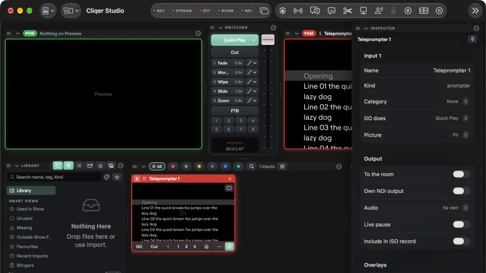
Task: Click in the Library search field
Action: pos(55,177)
